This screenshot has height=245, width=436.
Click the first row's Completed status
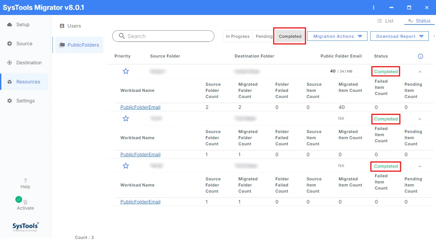[386, 72]
